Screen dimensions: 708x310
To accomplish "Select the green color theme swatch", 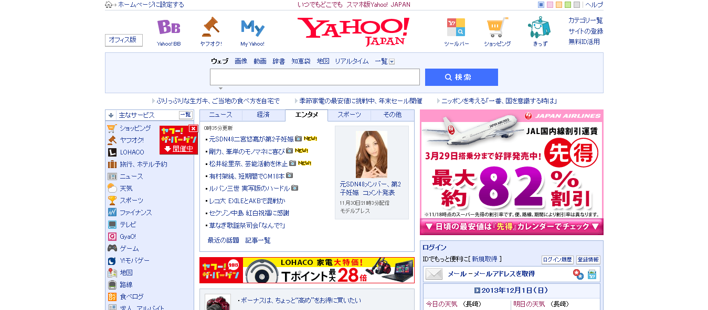I will tap(568, 5).
